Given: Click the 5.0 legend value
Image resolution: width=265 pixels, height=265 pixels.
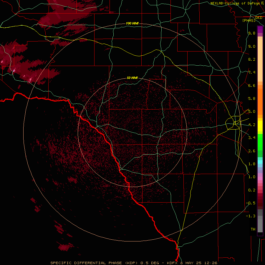Looking at the screenshot, I should tap(252, 112).
